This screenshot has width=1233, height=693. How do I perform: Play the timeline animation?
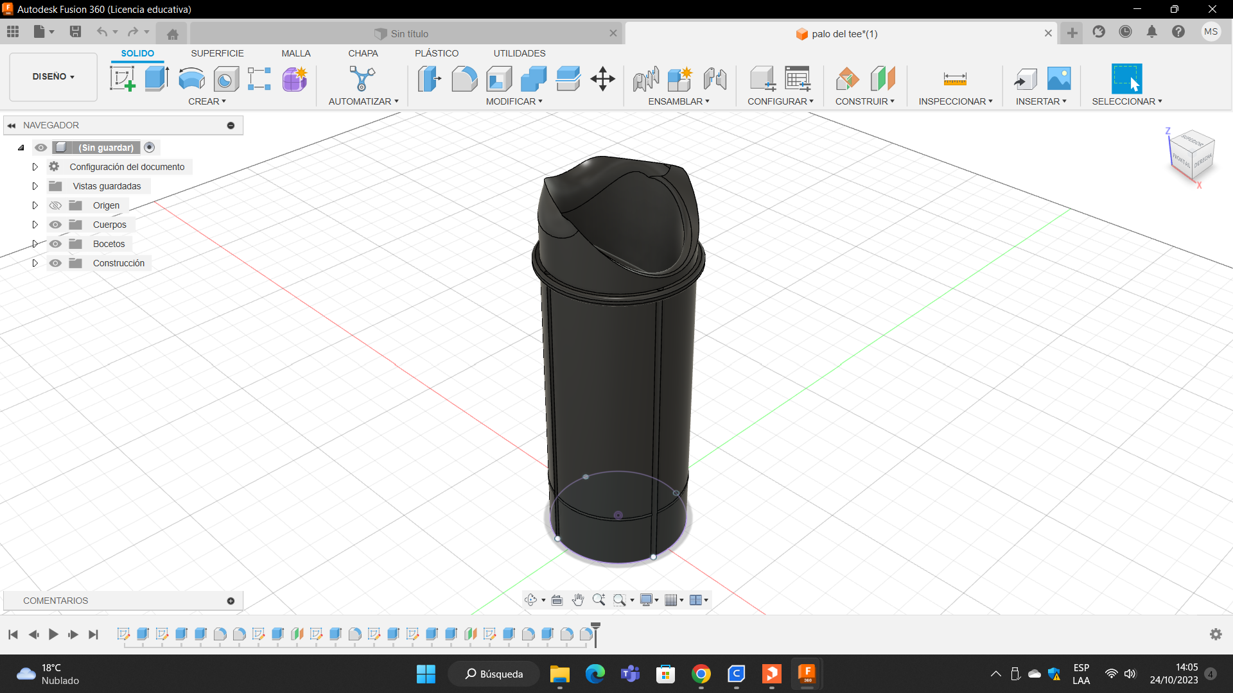[x=53, y=635]
